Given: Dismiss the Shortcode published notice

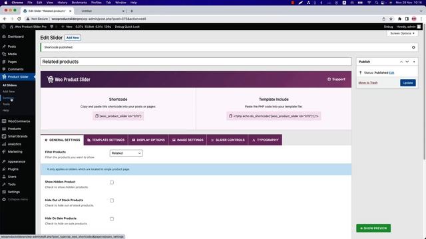Looking at the screenshot, I should [413, 47].
